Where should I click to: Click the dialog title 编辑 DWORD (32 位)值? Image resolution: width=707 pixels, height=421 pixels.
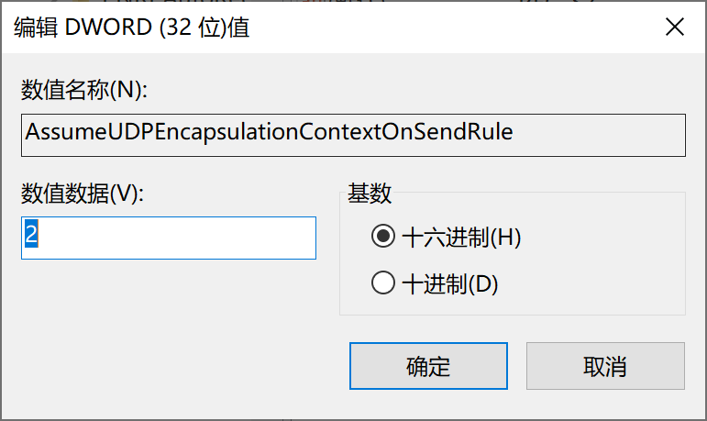[132, 28]
